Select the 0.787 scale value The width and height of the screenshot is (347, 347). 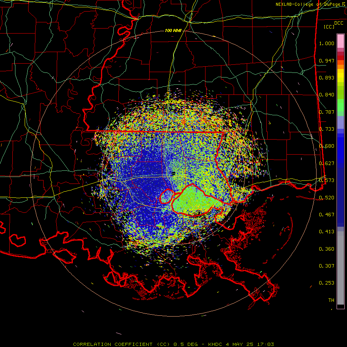point(327,112)
